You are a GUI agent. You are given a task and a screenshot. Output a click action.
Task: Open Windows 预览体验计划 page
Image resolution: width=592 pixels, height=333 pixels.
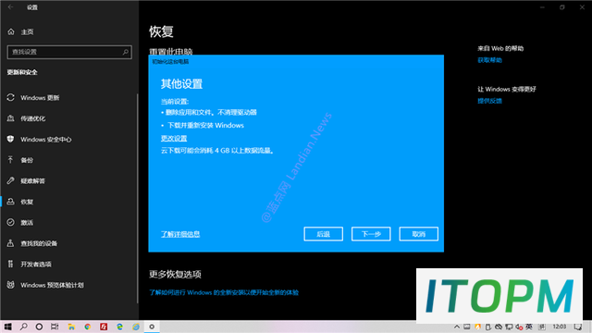52,285
